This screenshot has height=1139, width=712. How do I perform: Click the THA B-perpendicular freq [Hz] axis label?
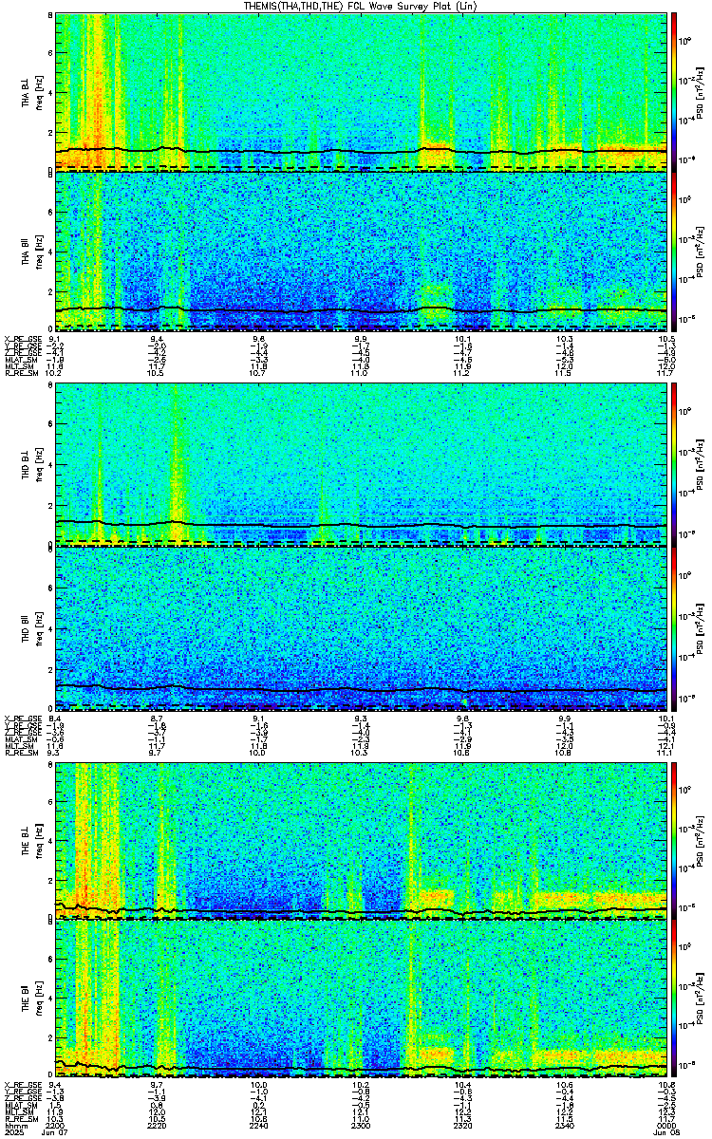36,91
